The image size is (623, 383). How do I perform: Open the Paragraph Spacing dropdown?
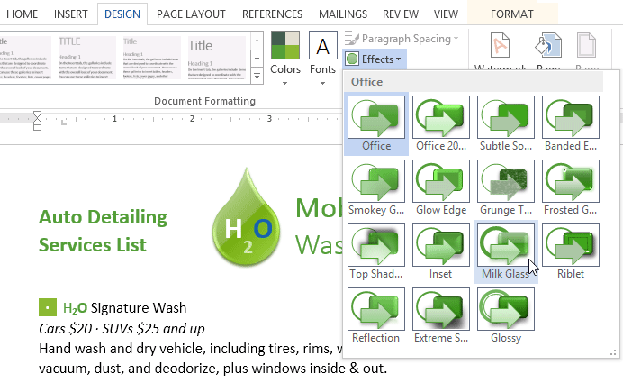pyautogui.click(x=402, y=39)
